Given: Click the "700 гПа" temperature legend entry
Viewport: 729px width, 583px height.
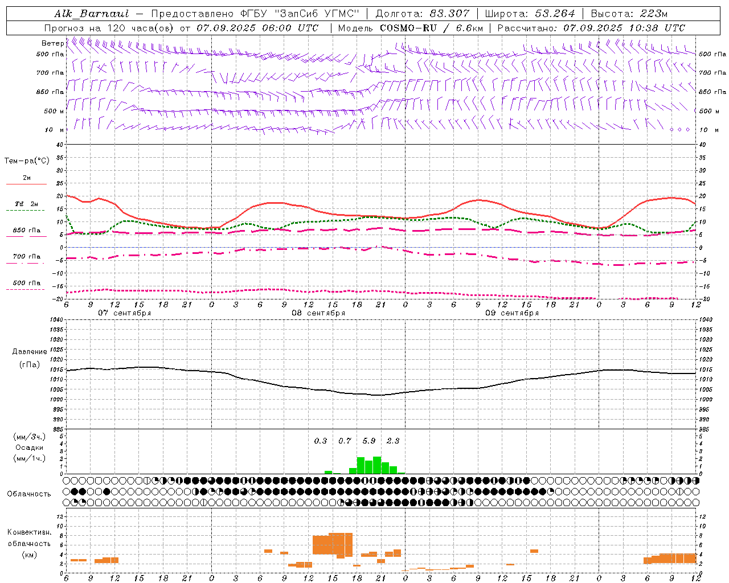Looking at the screenshot, I should 27,257.
